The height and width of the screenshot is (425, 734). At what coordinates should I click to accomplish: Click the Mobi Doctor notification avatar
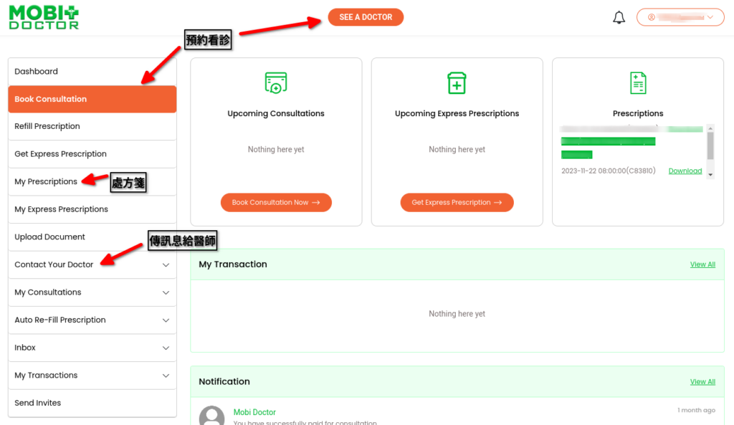coord(211,416)
